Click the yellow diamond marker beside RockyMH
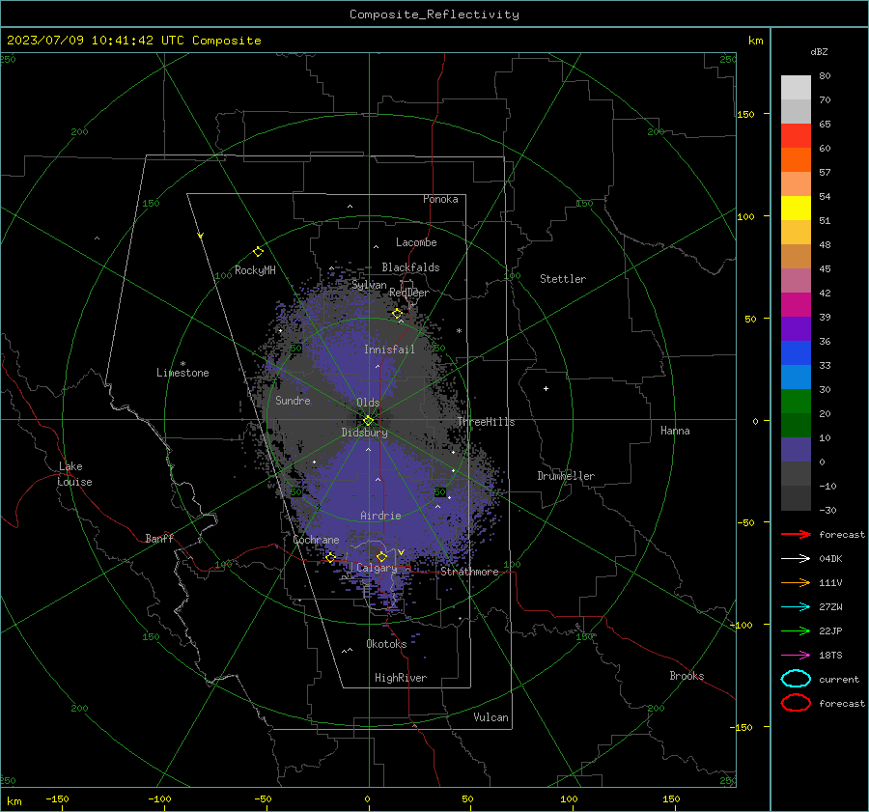The width and height of the screenshot is (869, 812). tap(258, 252)
